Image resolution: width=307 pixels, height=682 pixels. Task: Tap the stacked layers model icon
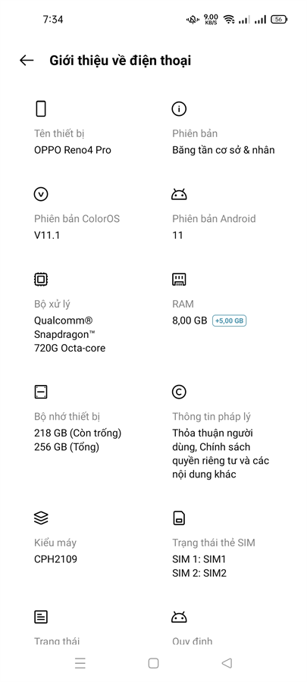[x=41, y=518]
